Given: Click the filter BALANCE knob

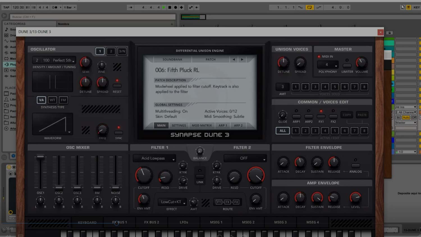Looking at the screenshot, I should tap(200, 151).
